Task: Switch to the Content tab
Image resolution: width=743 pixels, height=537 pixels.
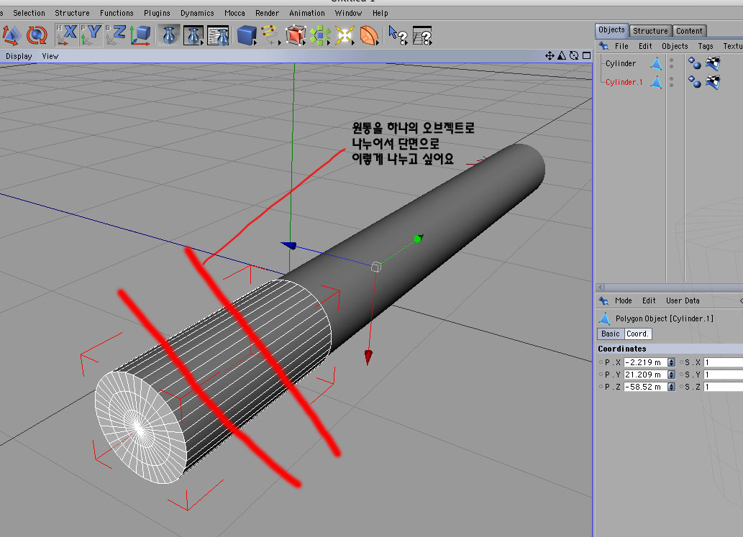Action: (690, 31)
